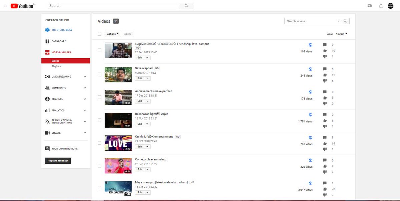This screenshot has width=400, height=201.
Task: Select the Maya marayath video checkbox
Action: point(99,188)
